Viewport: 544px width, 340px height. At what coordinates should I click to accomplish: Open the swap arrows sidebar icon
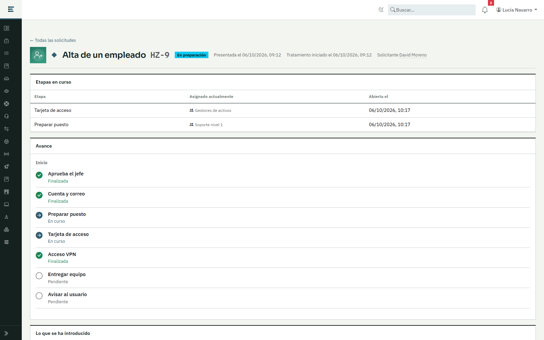[6, 129]
